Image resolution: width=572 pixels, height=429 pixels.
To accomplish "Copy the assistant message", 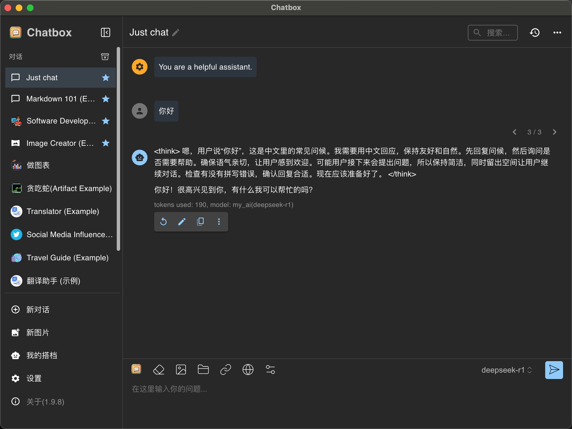I will click(x=200, y=222).
